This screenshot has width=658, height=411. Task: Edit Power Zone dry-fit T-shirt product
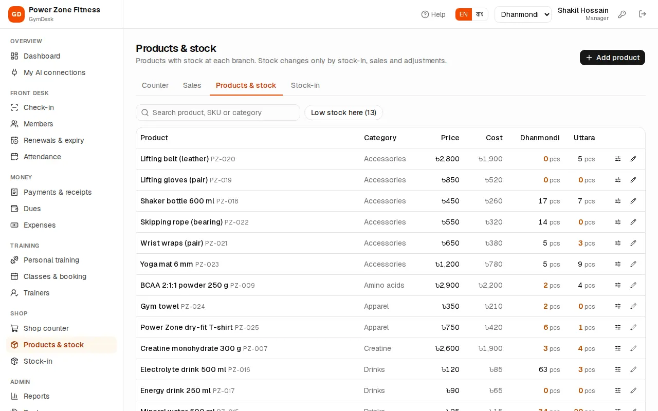(633, 327)
